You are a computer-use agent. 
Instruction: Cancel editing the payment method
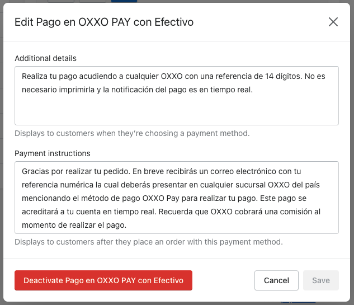coord(276,280)
